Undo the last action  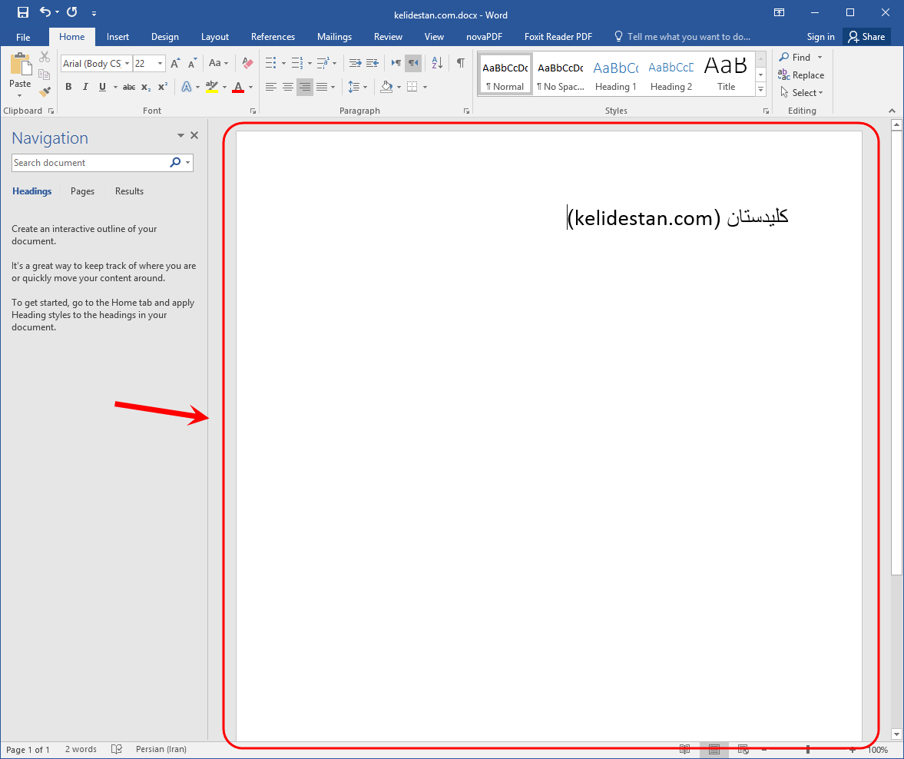[x=45, y=12]
